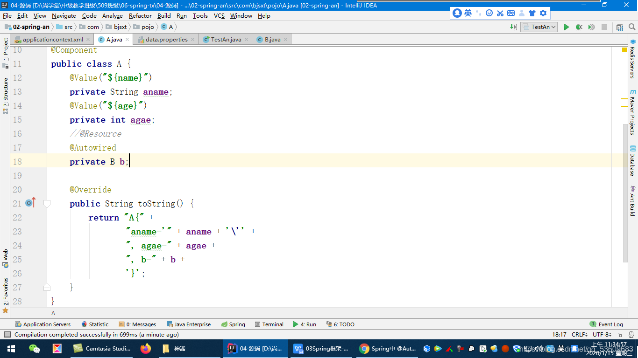Close the A.java tab
This screenshot has width=638, height=358.
[x=127, y=40]
